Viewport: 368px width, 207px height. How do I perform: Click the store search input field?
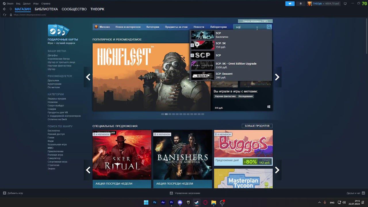point(250,27)
